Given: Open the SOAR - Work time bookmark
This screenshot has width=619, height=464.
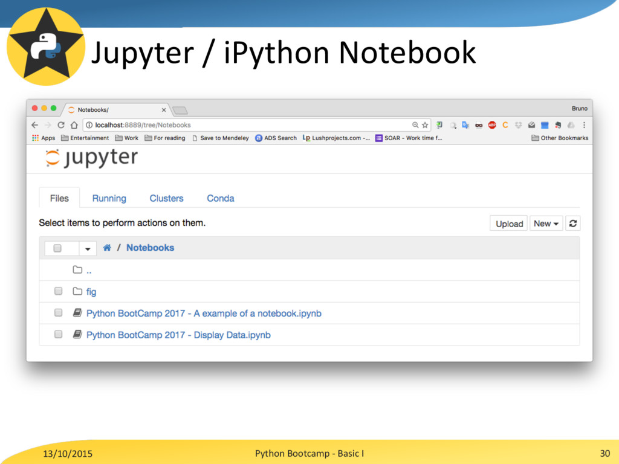Looking at the screenshot, I should click(x=409, y=138).
